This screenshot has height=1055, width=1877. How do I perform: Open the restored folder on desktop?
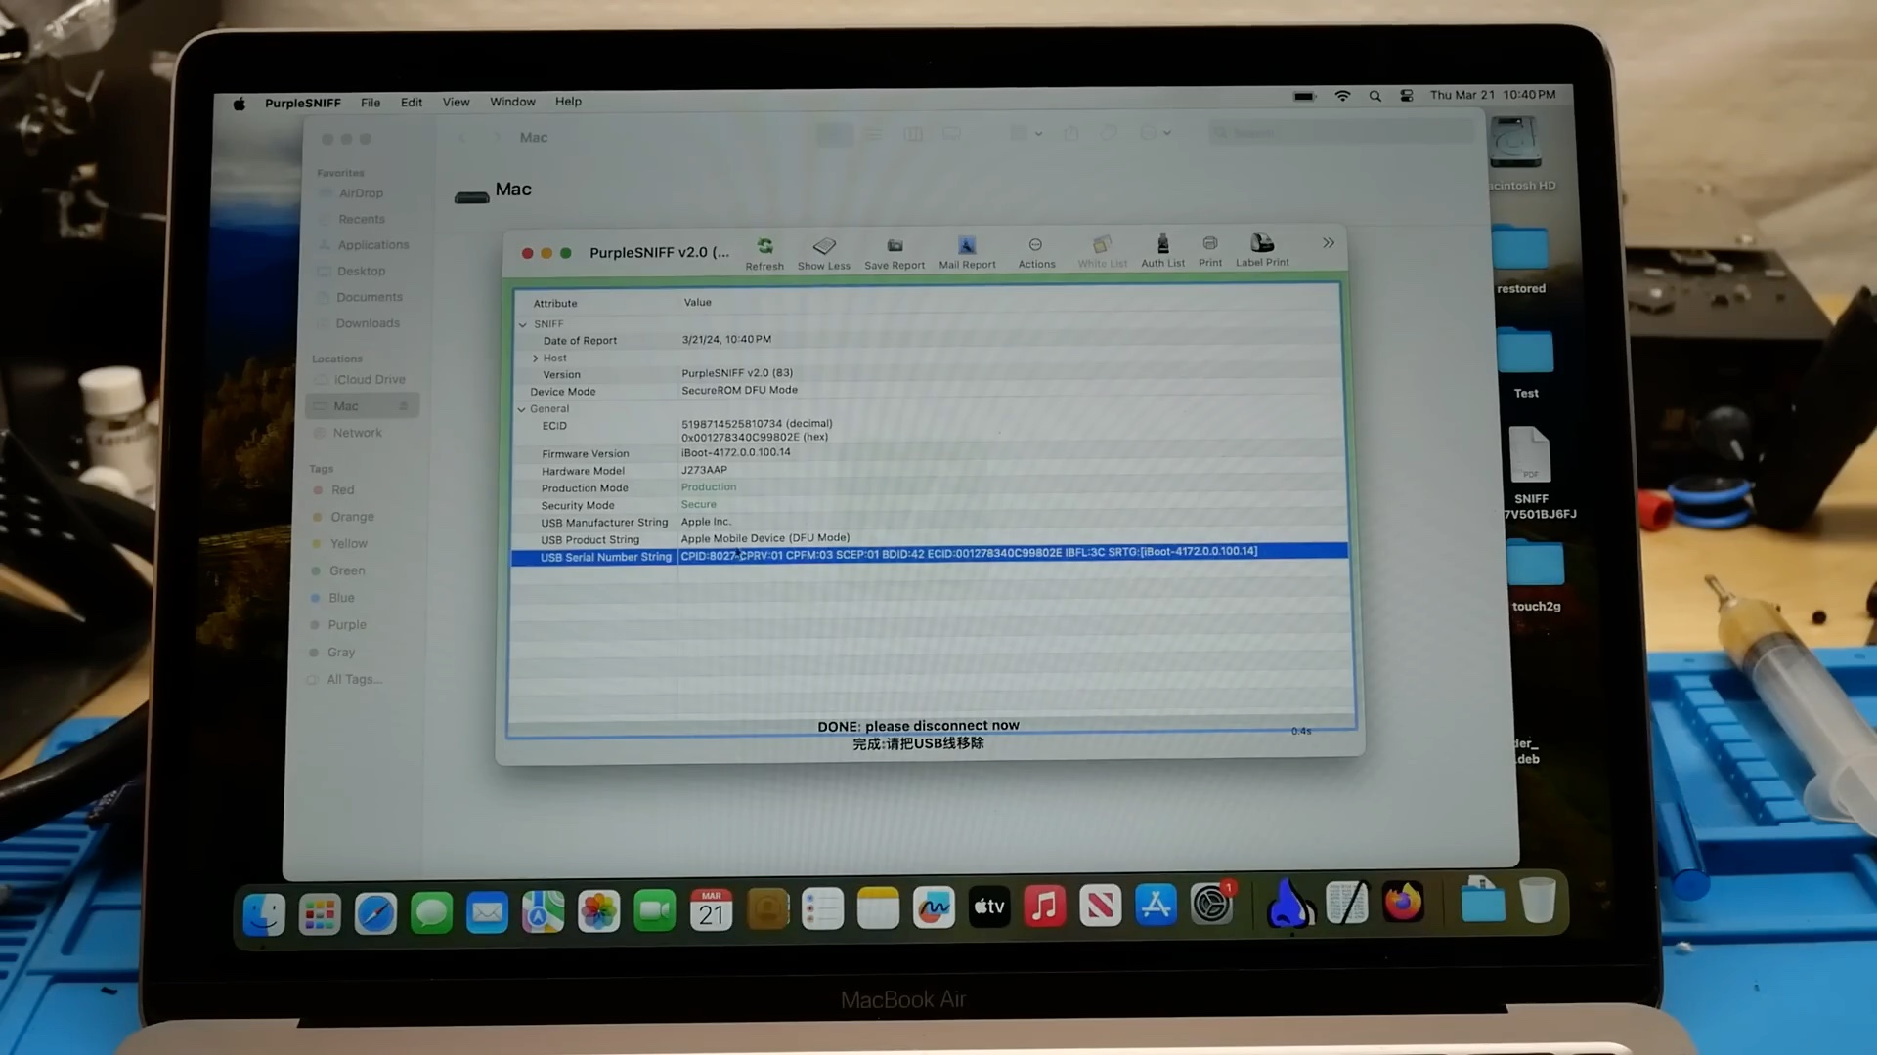pyautogui.click(x=1520, y=260)
